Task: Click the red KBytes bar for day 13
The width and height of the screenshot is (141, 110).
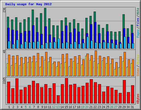Action: pos(58,100)
